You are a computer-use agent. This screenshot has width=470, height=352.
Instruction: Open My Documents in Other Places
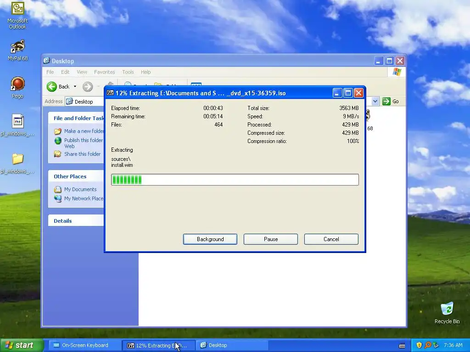80,189
